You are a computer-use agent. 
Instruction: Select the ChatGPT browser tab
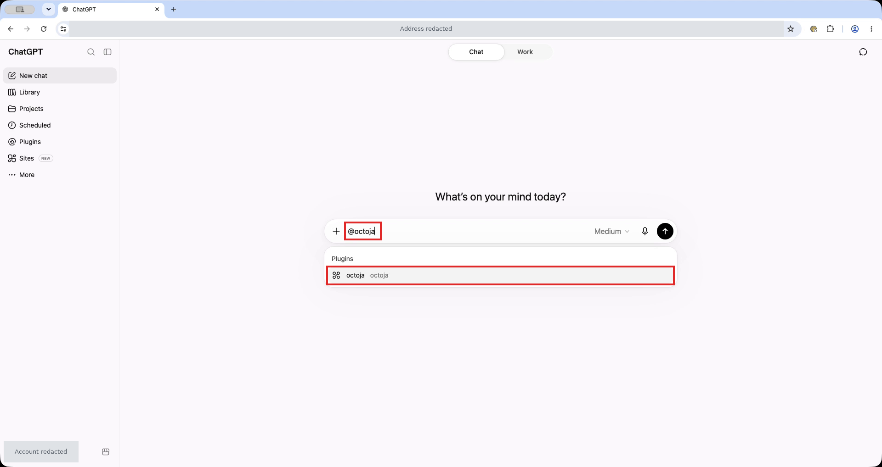[x=111, y=9]
